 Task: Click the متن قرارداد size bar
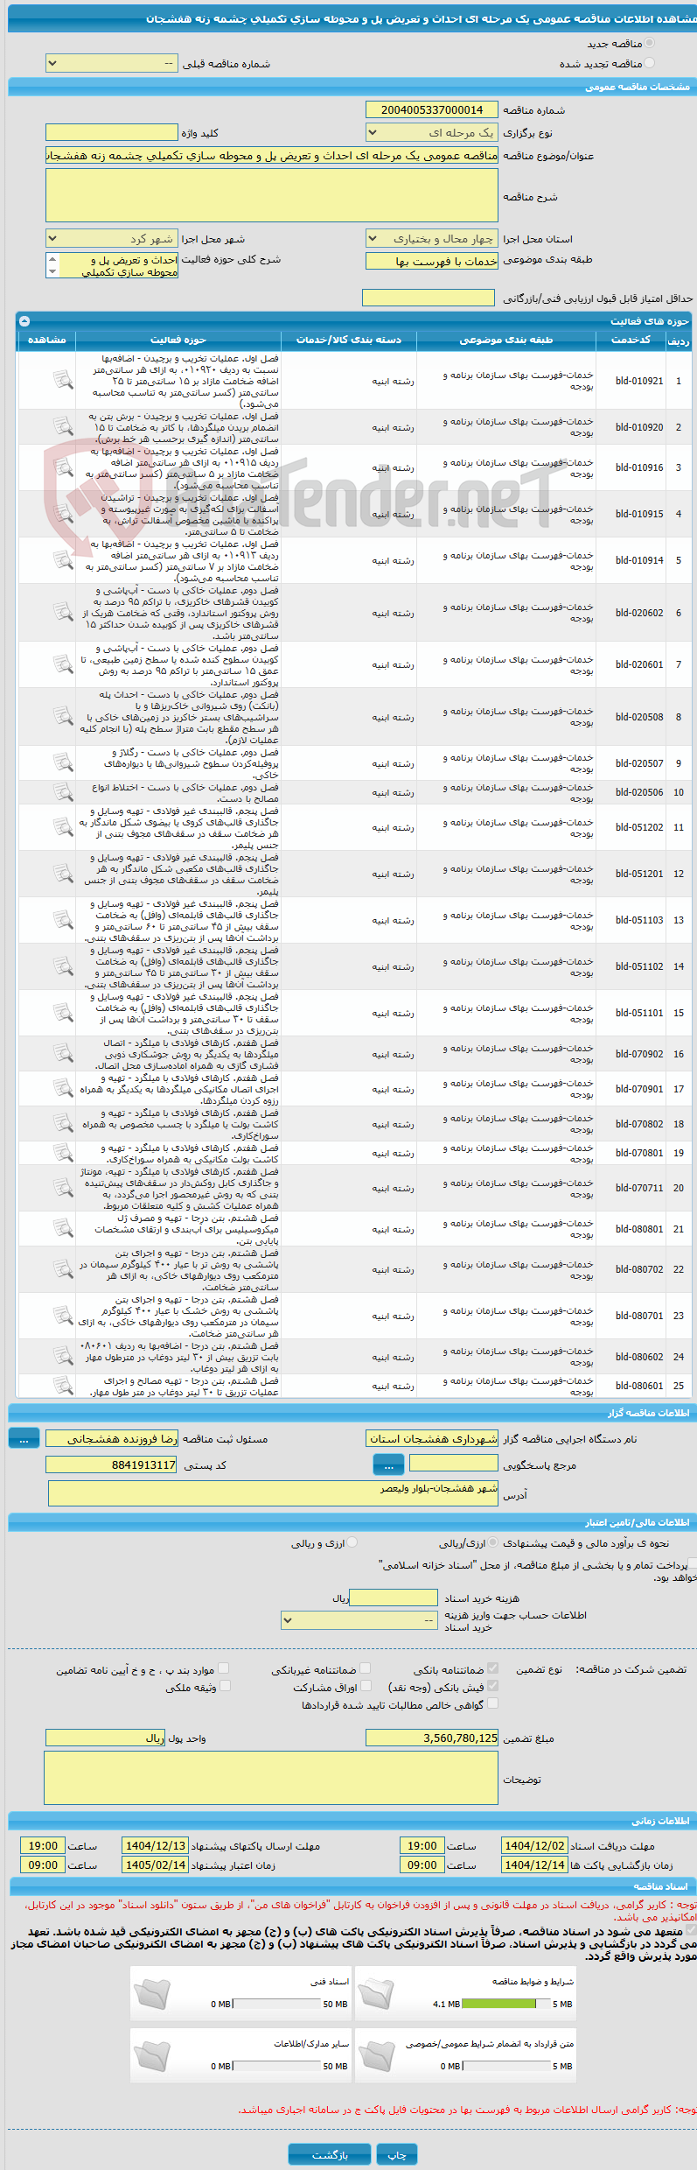[505, 2066]
